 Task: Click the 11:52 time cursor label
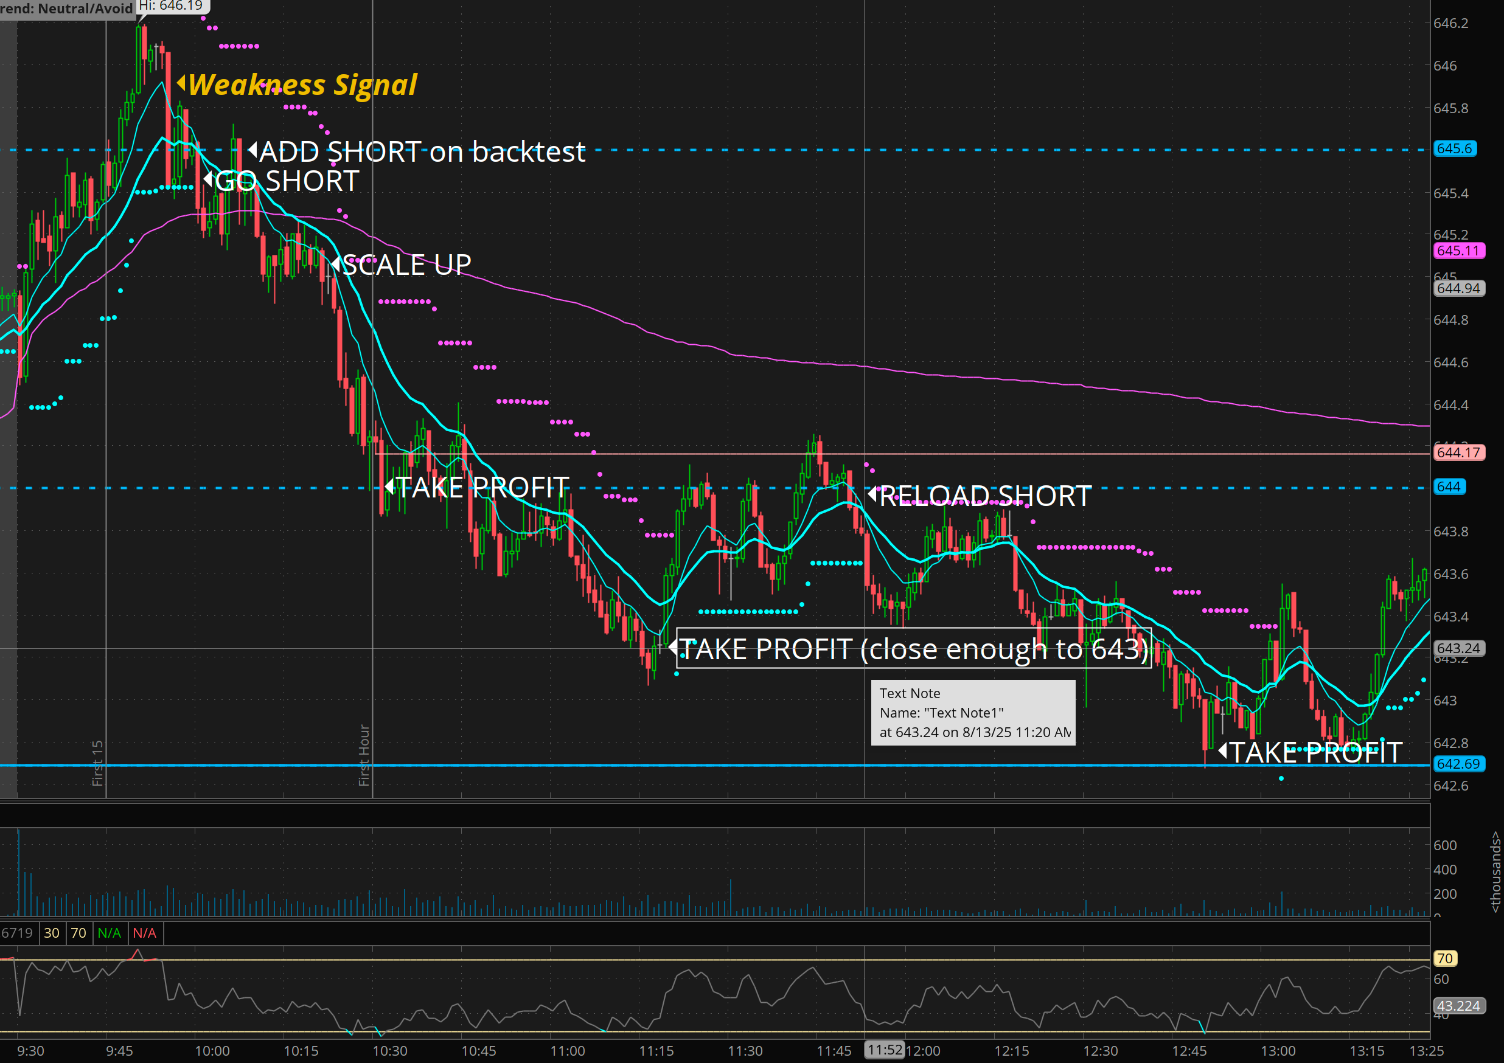[x=884, y=1050]
